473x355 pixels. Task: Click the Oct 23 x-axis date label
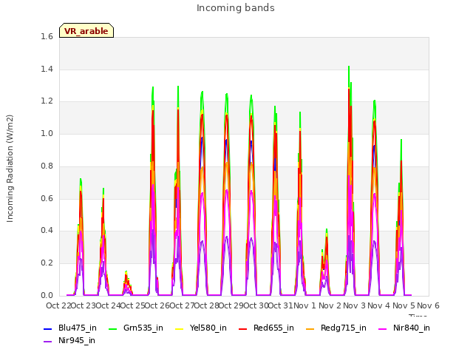pos(84,305)
